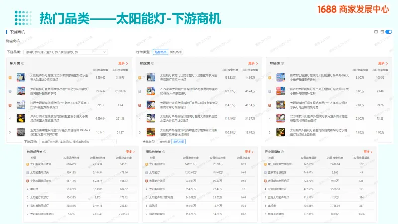Select upper 趋势热词 list type tab

[x=160, y=51]
